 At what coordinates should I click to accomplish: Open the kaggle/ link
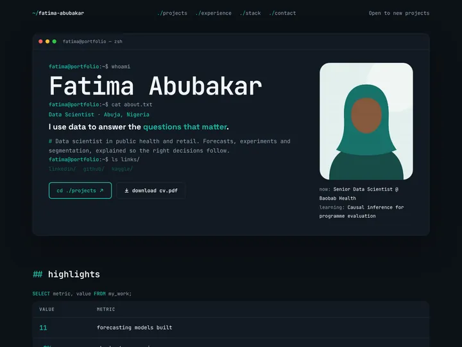(x=122, y=169)
